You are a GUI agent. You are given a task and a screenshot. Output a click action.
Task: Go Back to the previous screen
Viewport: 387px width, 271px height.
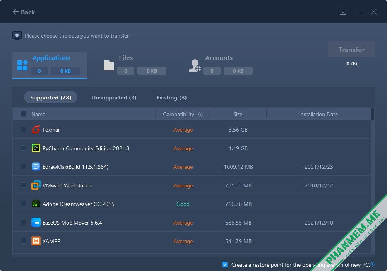24,12
